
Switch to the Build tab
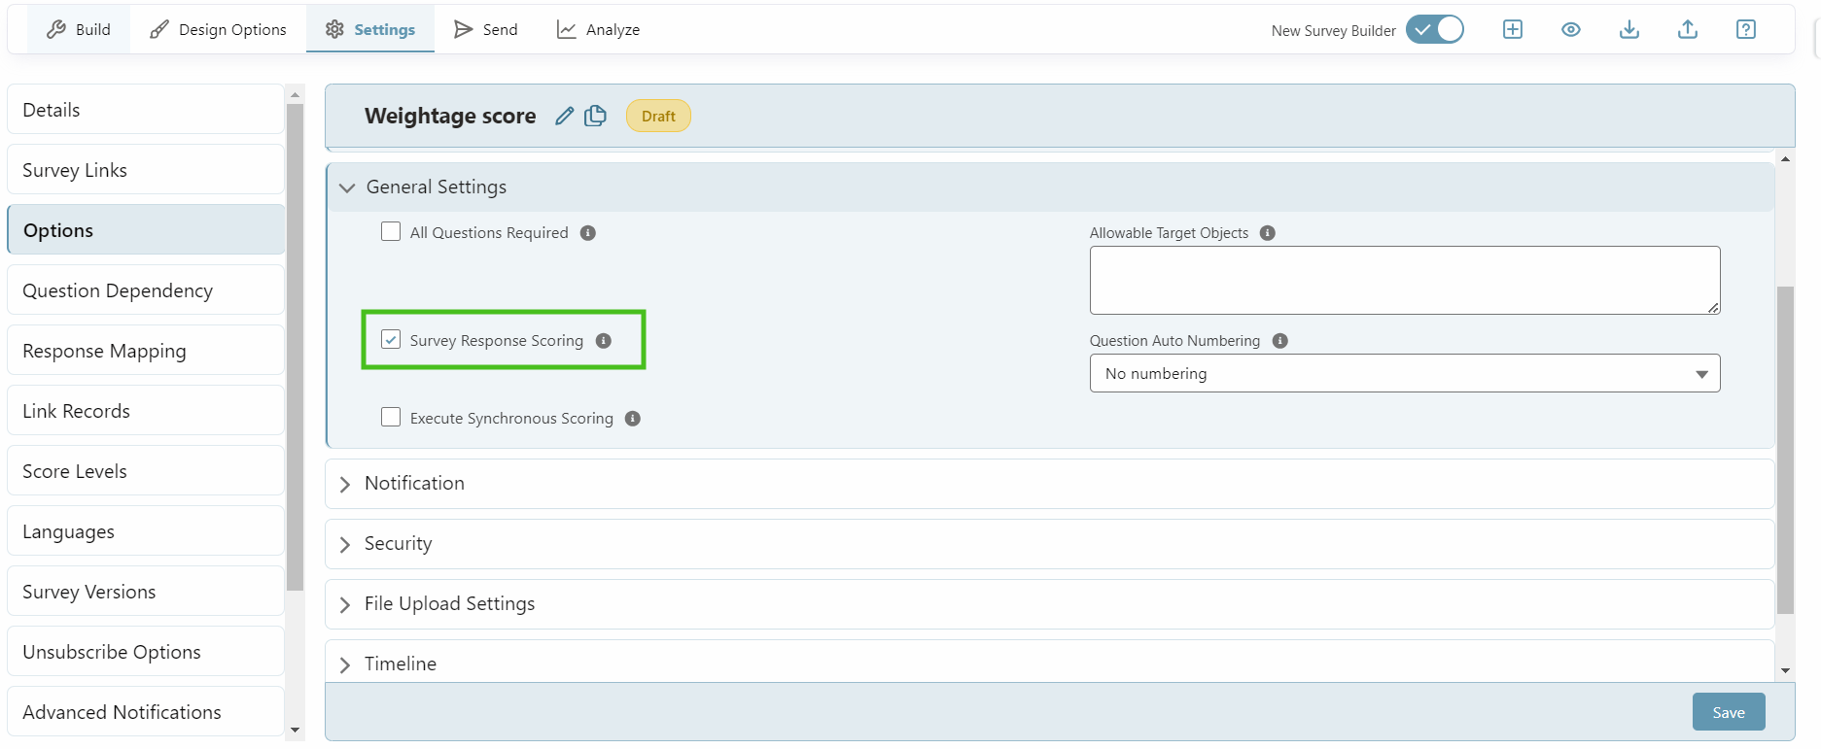click(x=79, y=29)
